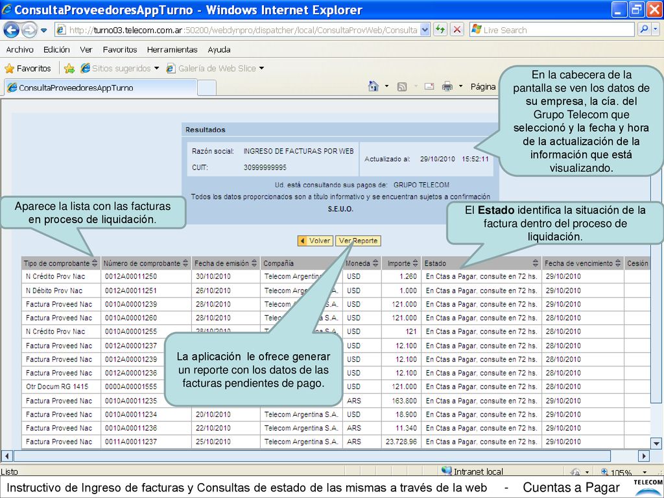Click the 105% zoom level button
The width and height of the screenshot is (664, 498).
tap(616, 472)
